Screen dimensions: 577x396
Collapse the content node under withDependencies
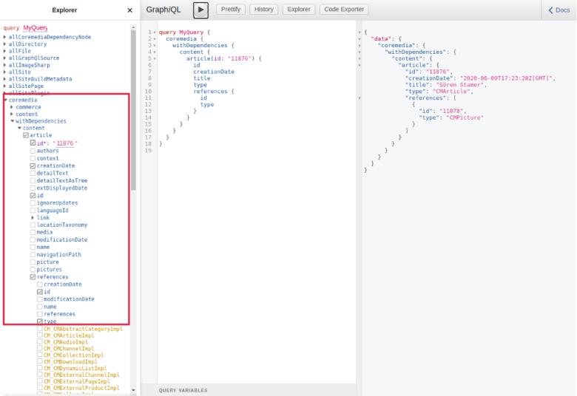coord(19,128)
